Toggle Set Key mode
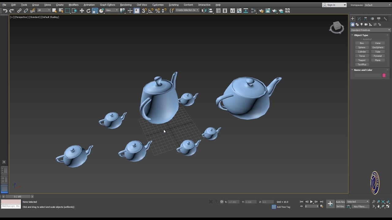Viewport: 392px width, 220px height. click(340, 207)
